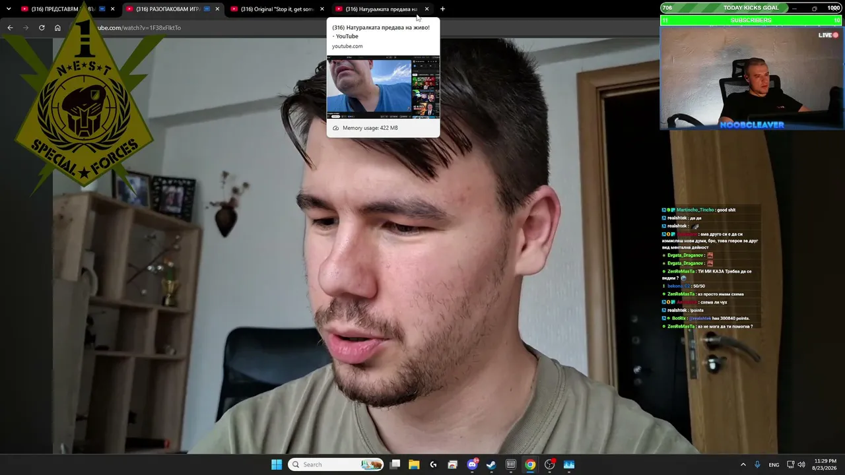
Task: Click the '!points' chat message
Action: click(x=696, y=310)
